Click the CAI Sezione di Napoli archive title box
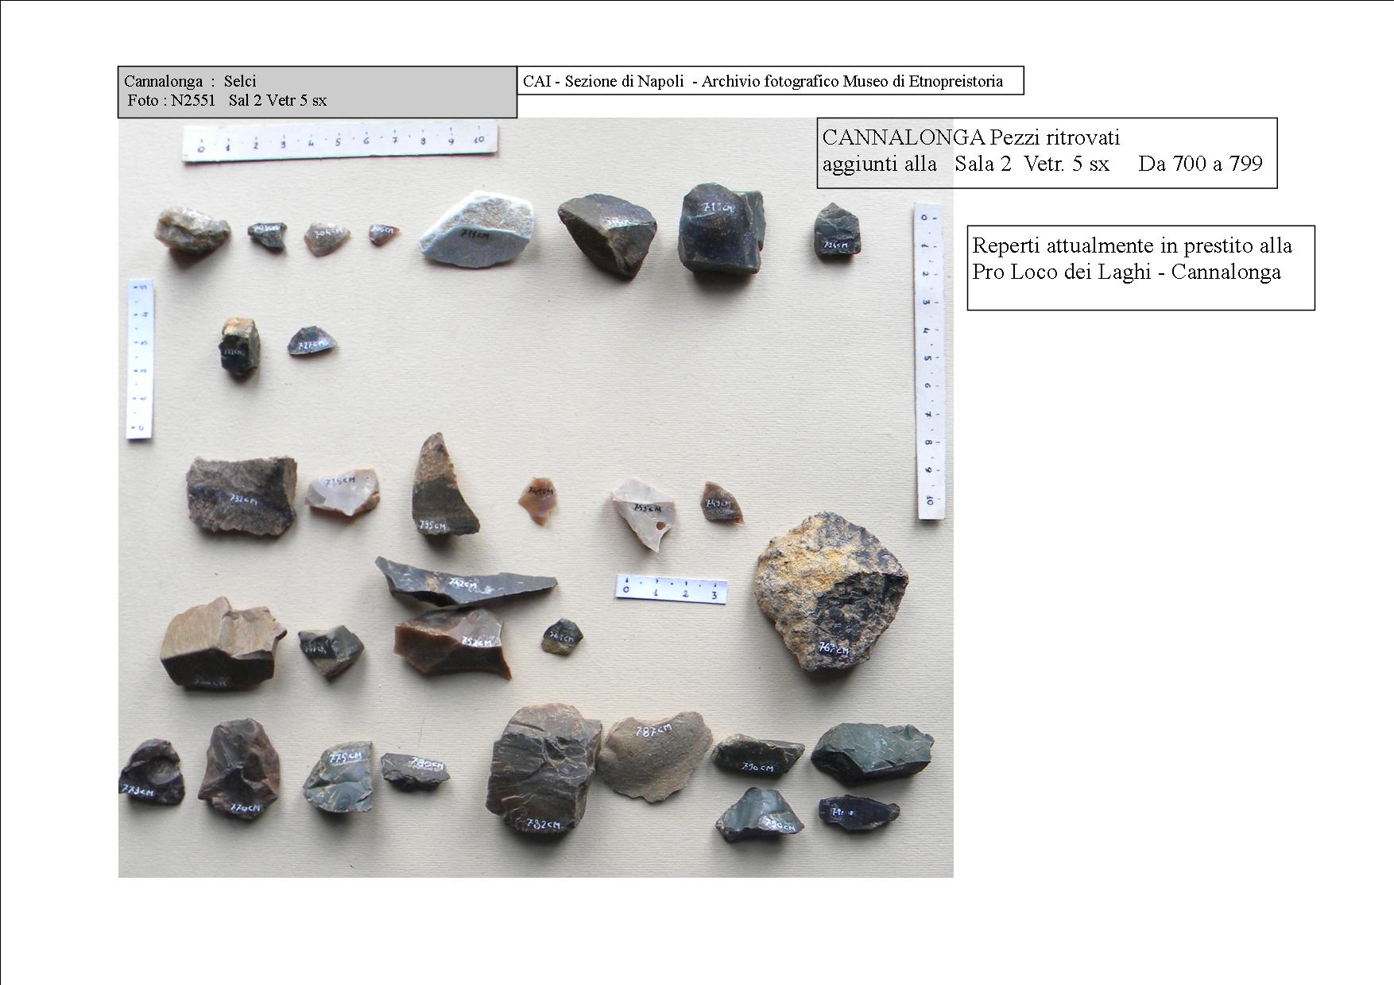This screenshot has height=985, width=1394. (x=770, y=81)
